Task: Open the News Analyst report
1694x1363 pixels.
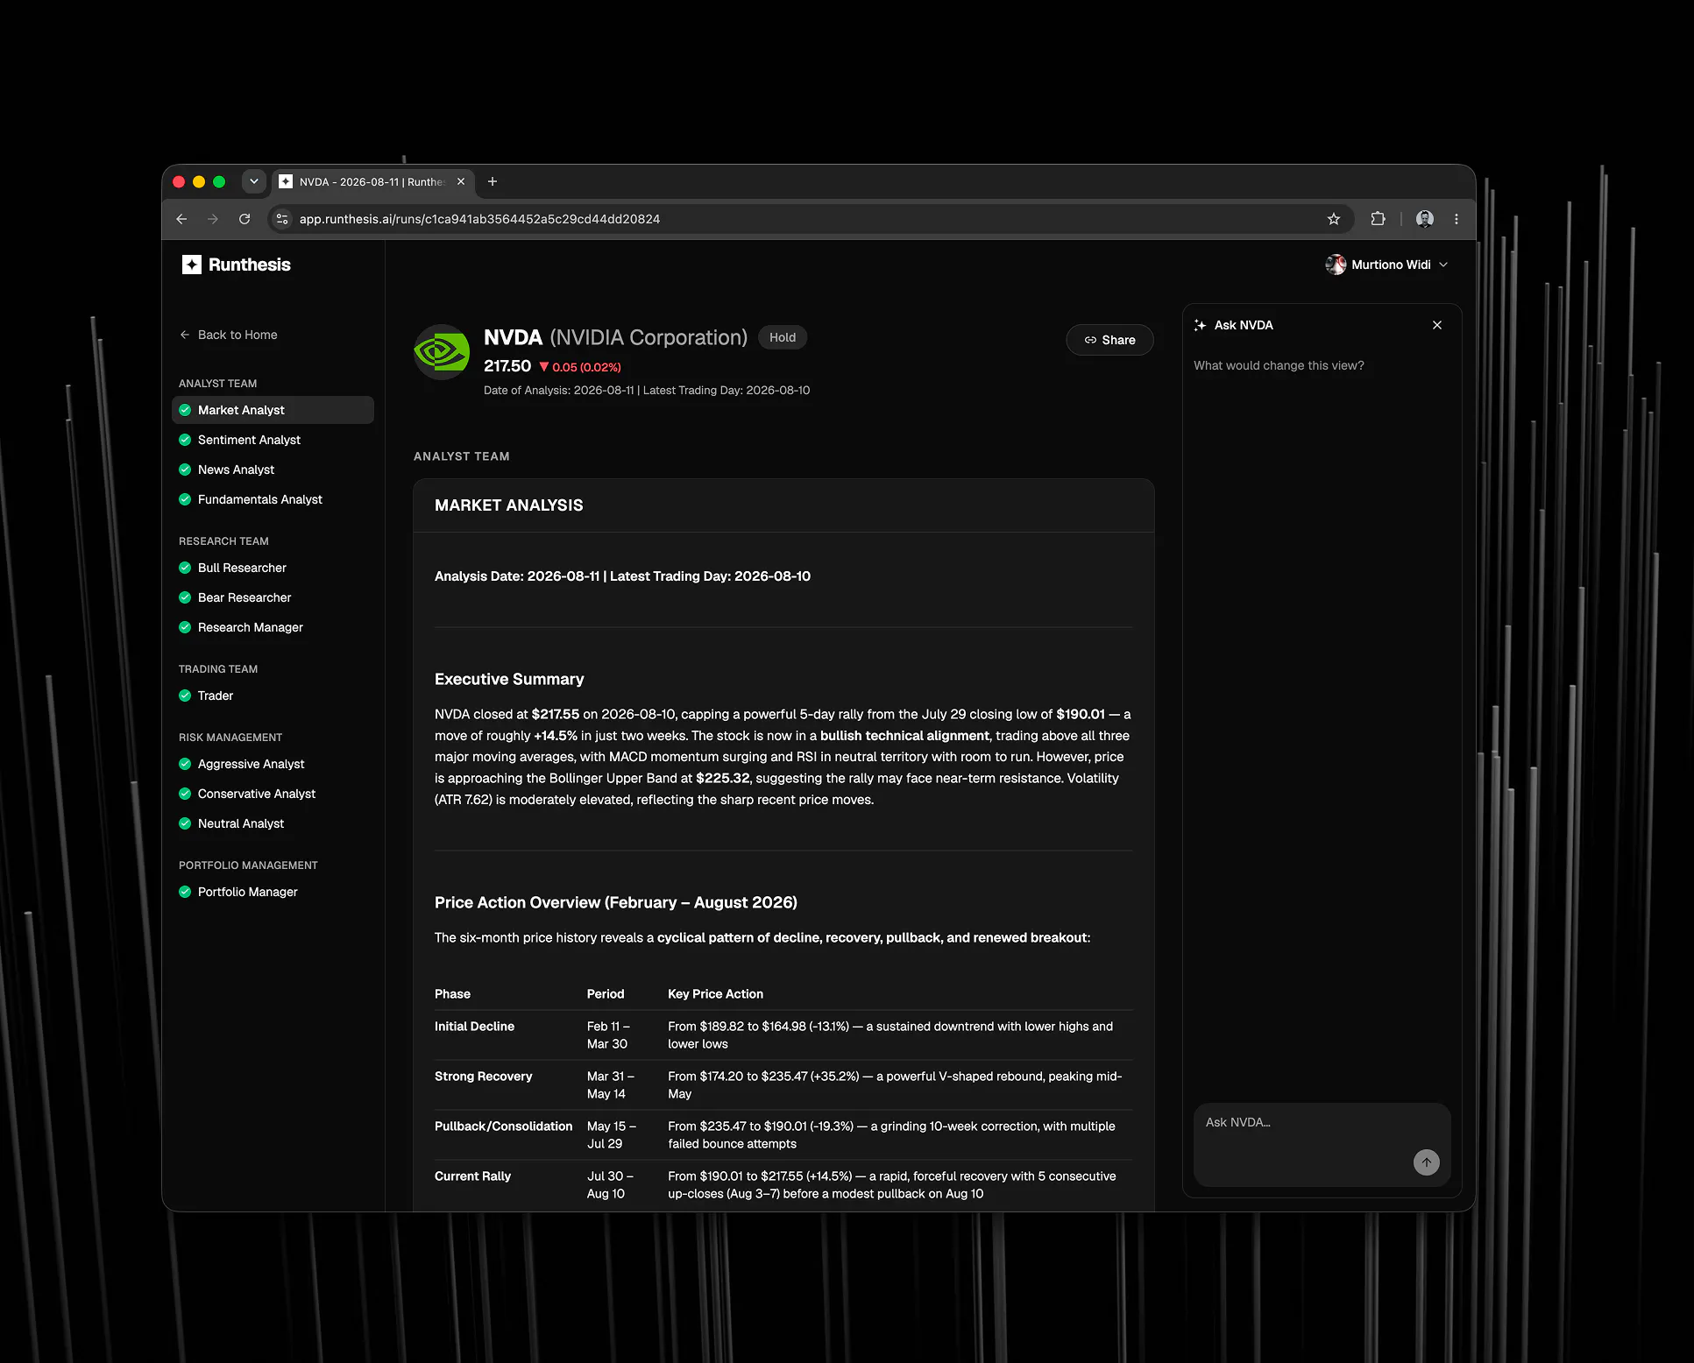Action: [x=273, y=470]
